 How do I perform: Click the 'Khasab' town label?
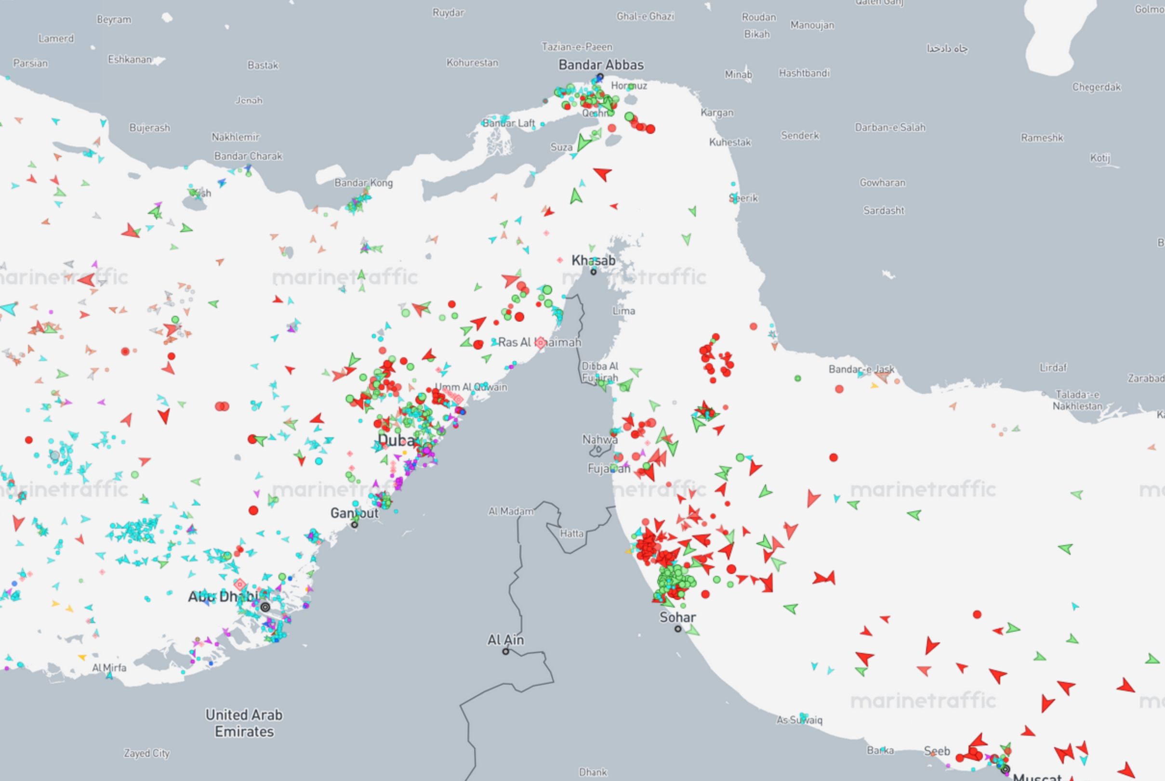click(594, 260)
